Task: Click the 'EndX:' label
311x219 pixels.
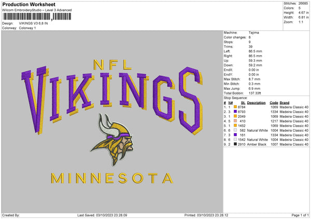Action: point(228,70)
